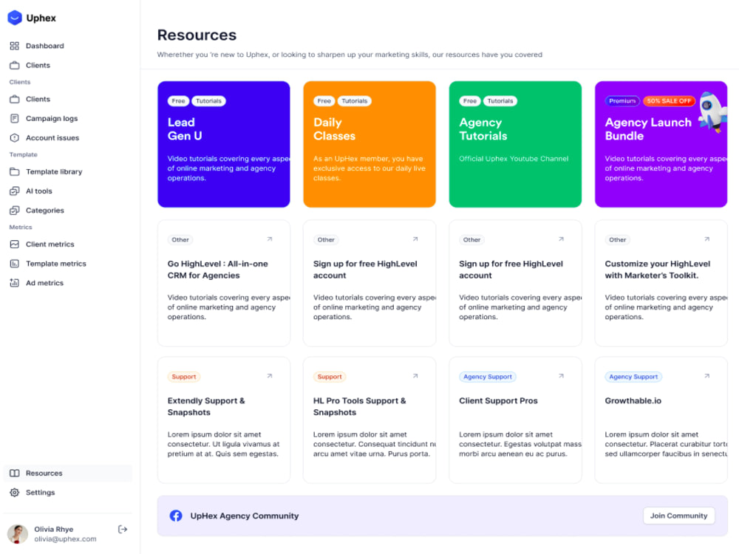Click the Client metrics chart icon
739x554 pixels.
(15, 244)
